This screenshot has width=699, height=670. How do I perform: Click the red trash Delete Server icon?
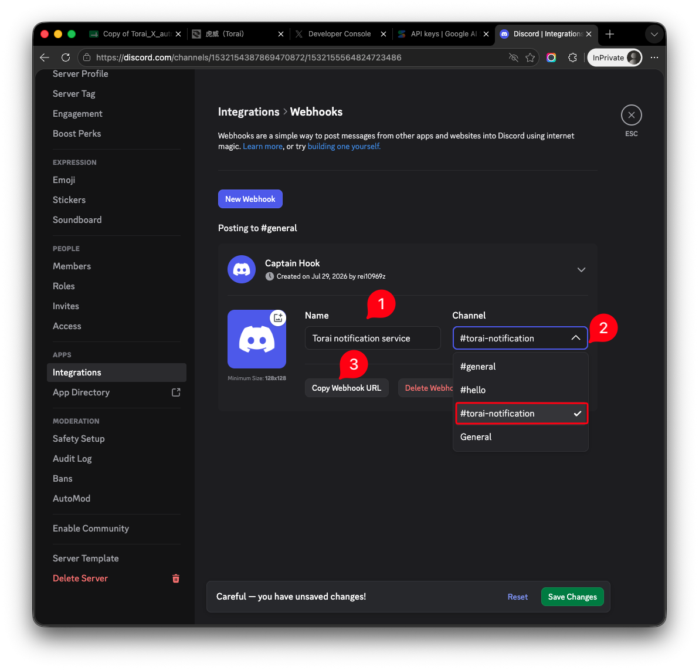[x=176, y=578]
